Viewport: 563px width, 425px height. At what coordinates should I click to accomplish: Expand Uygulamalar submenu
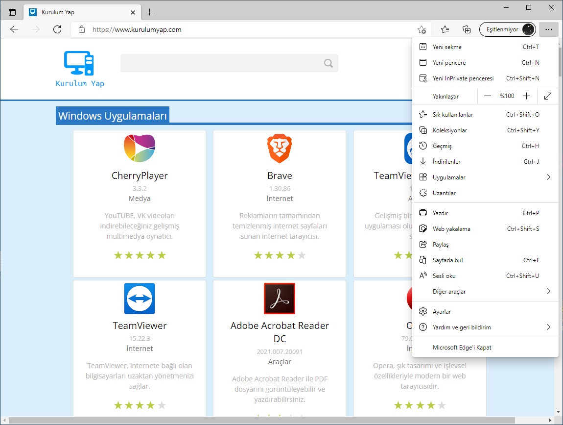[x=485, y=177]
